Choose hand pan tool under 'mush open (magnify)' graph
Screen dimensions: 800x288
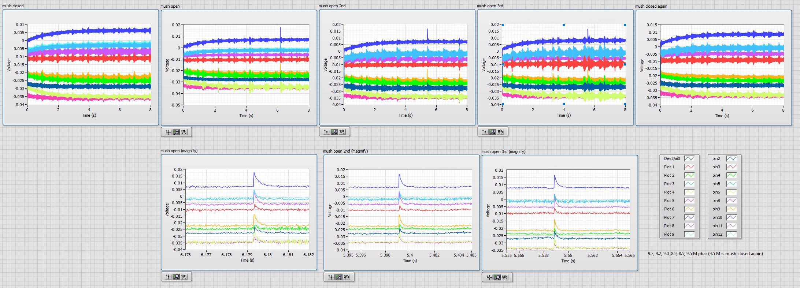184,277
